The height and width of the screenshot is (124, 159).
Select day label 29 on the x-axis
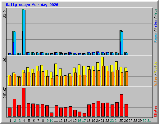(140, 121)
